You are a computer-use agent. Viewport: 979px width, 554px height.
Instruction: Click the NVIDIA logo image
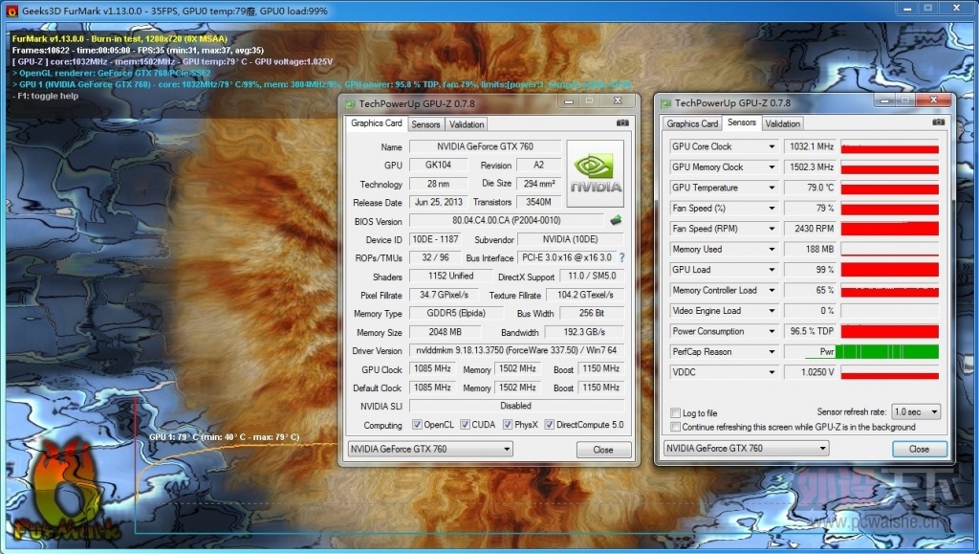[595, 173]
